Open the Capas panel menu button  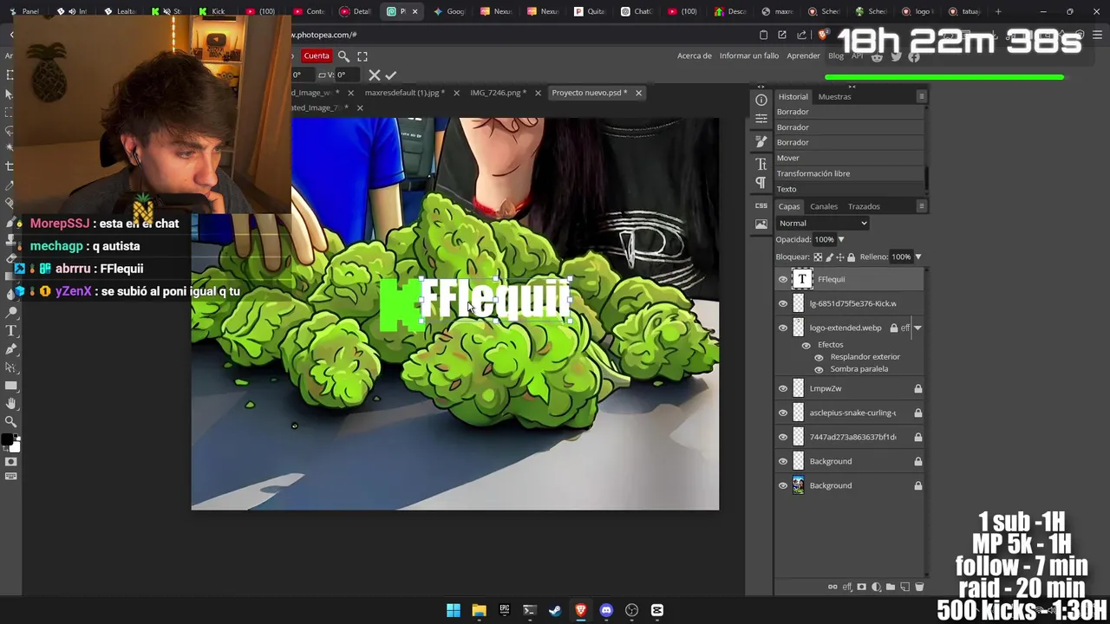pos(921,206)
